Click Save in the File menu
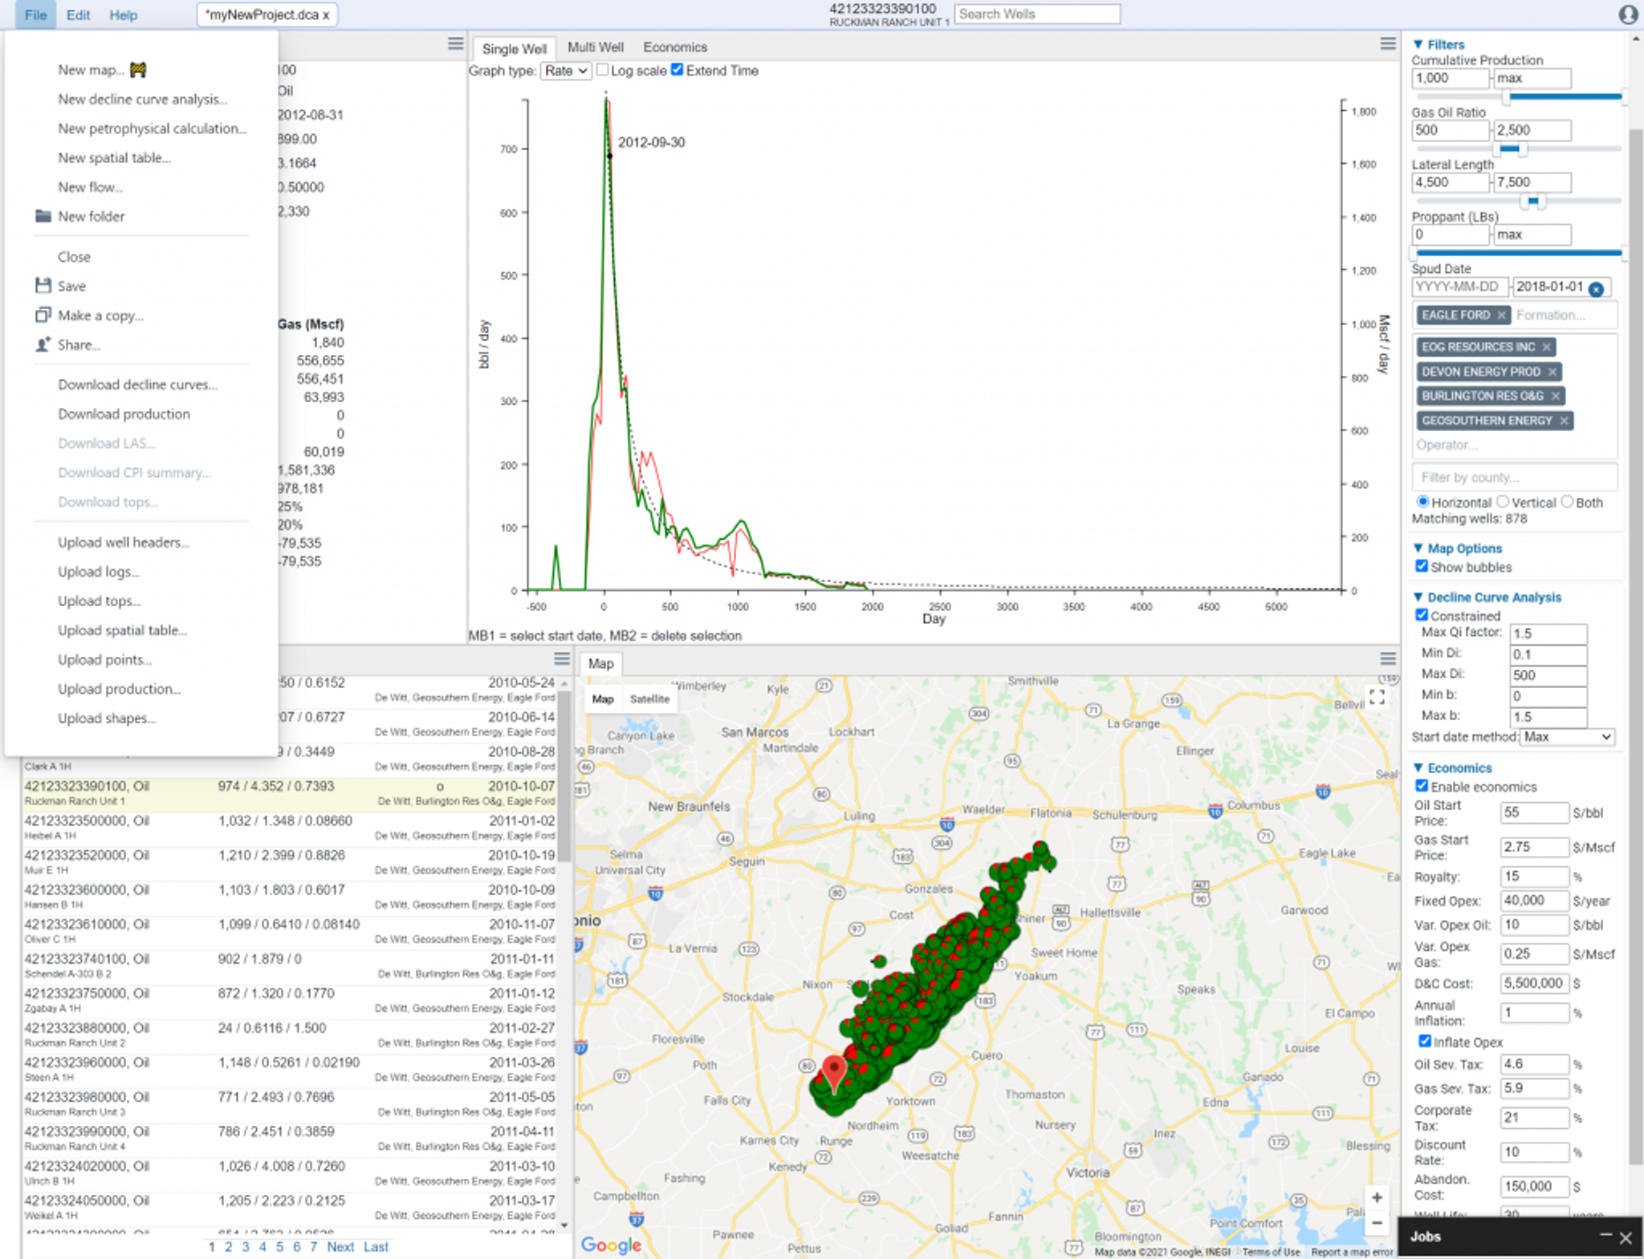 tap(71, 286)
